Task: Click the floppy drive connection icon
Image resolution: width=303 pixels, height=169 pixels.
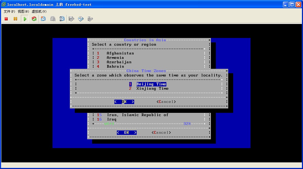Action: [x=71, y=19]
